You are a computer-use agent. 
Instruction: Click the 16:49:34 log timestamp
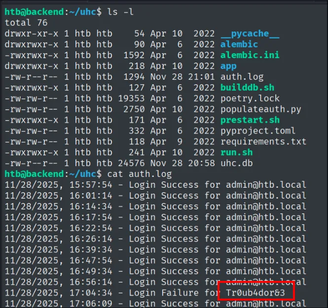pos(91,272)
